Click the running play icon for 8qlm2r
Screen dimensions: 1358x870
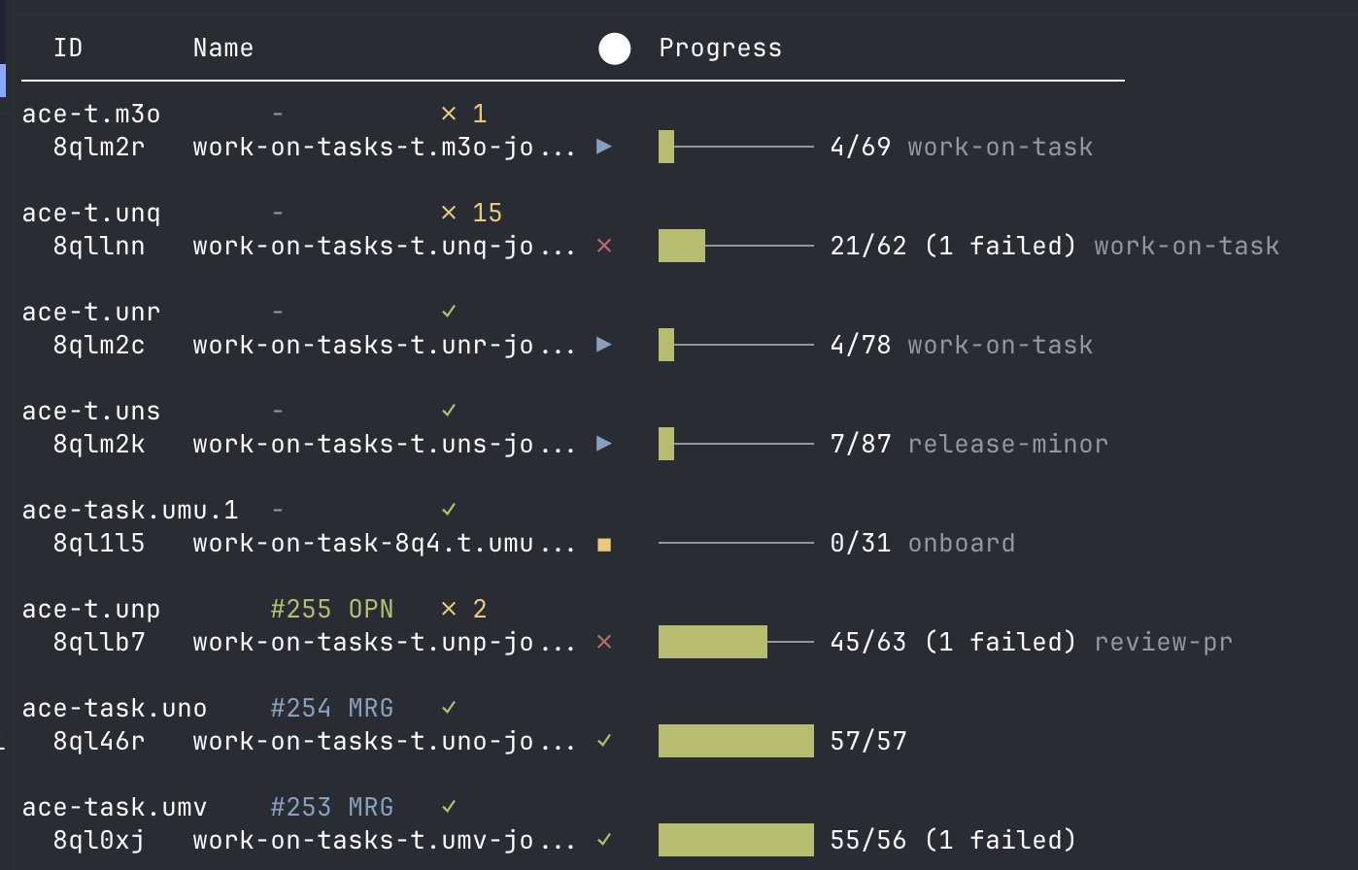point(604,147)
